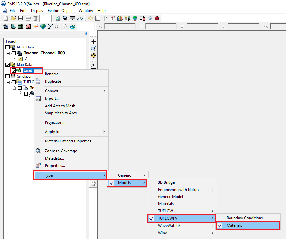286x239 pixels.
Task: Switch to the Mesh module icon
Action: 6,26
